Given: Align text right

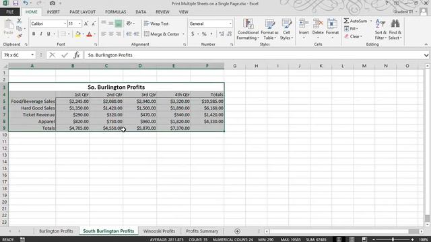Looking at the screenshot, I should point(119,34).
